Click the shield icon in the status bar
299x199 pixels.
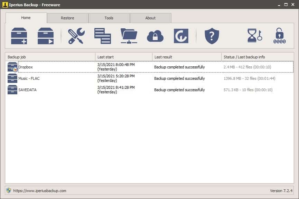point(8,190)
